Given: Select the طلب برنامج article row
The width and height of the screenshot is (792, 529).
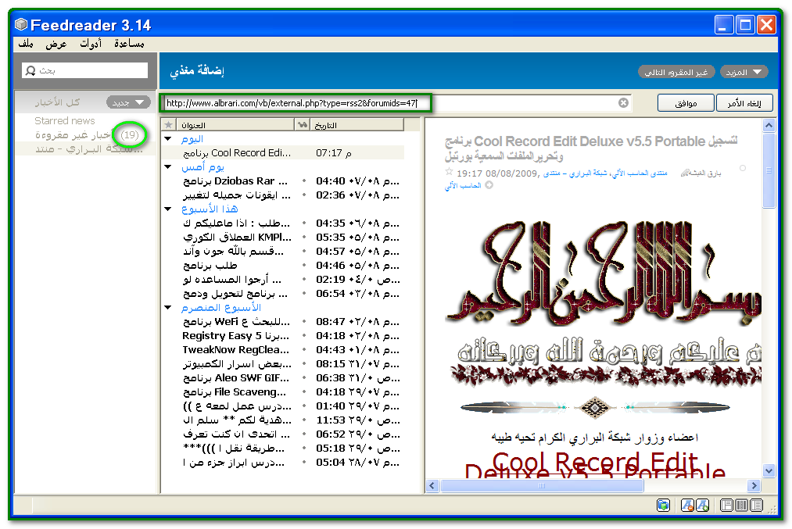Looking at the screenshot, I should pos(283,266).
